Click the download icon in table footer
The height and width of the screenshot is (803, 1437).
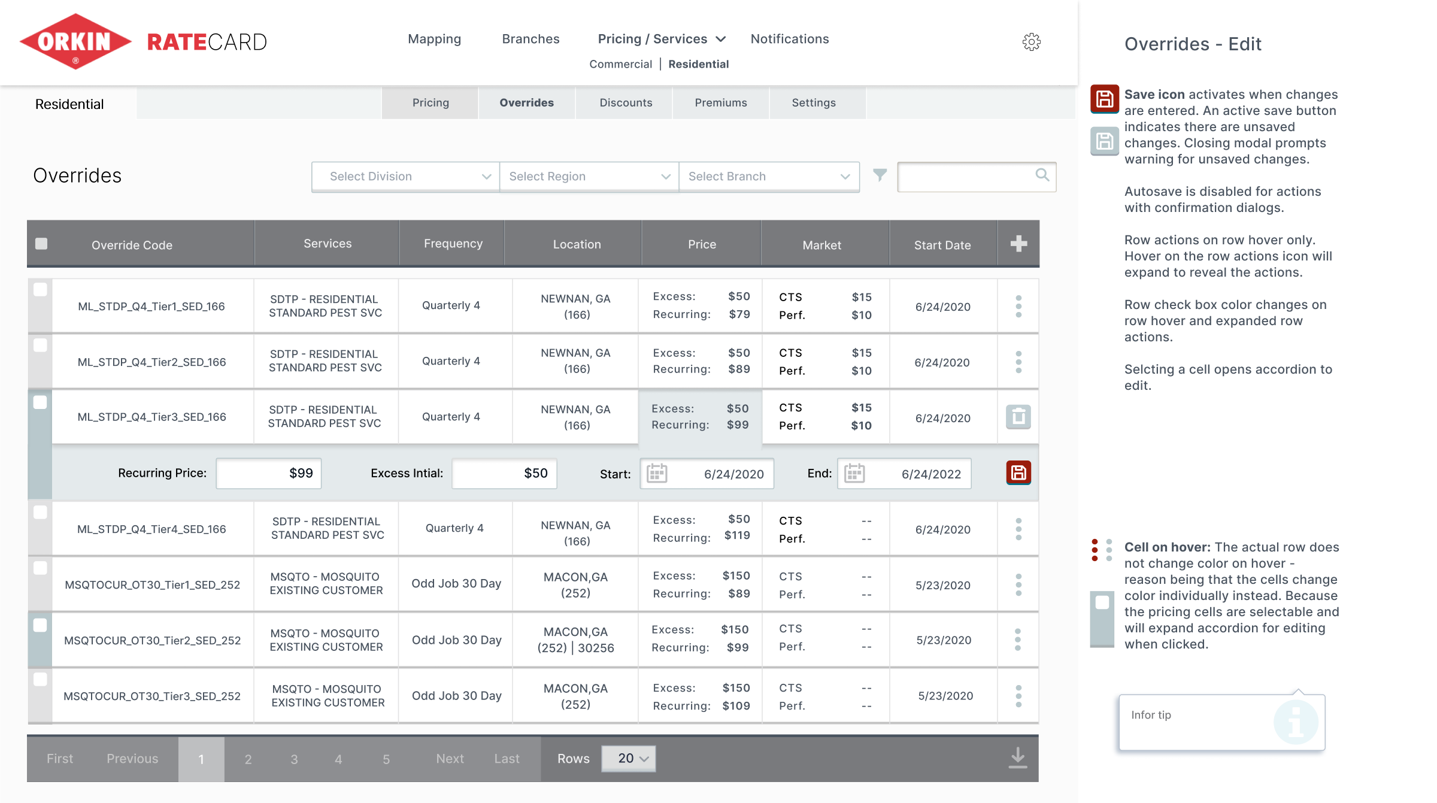pyautogui.click(x=1017, y=758)
